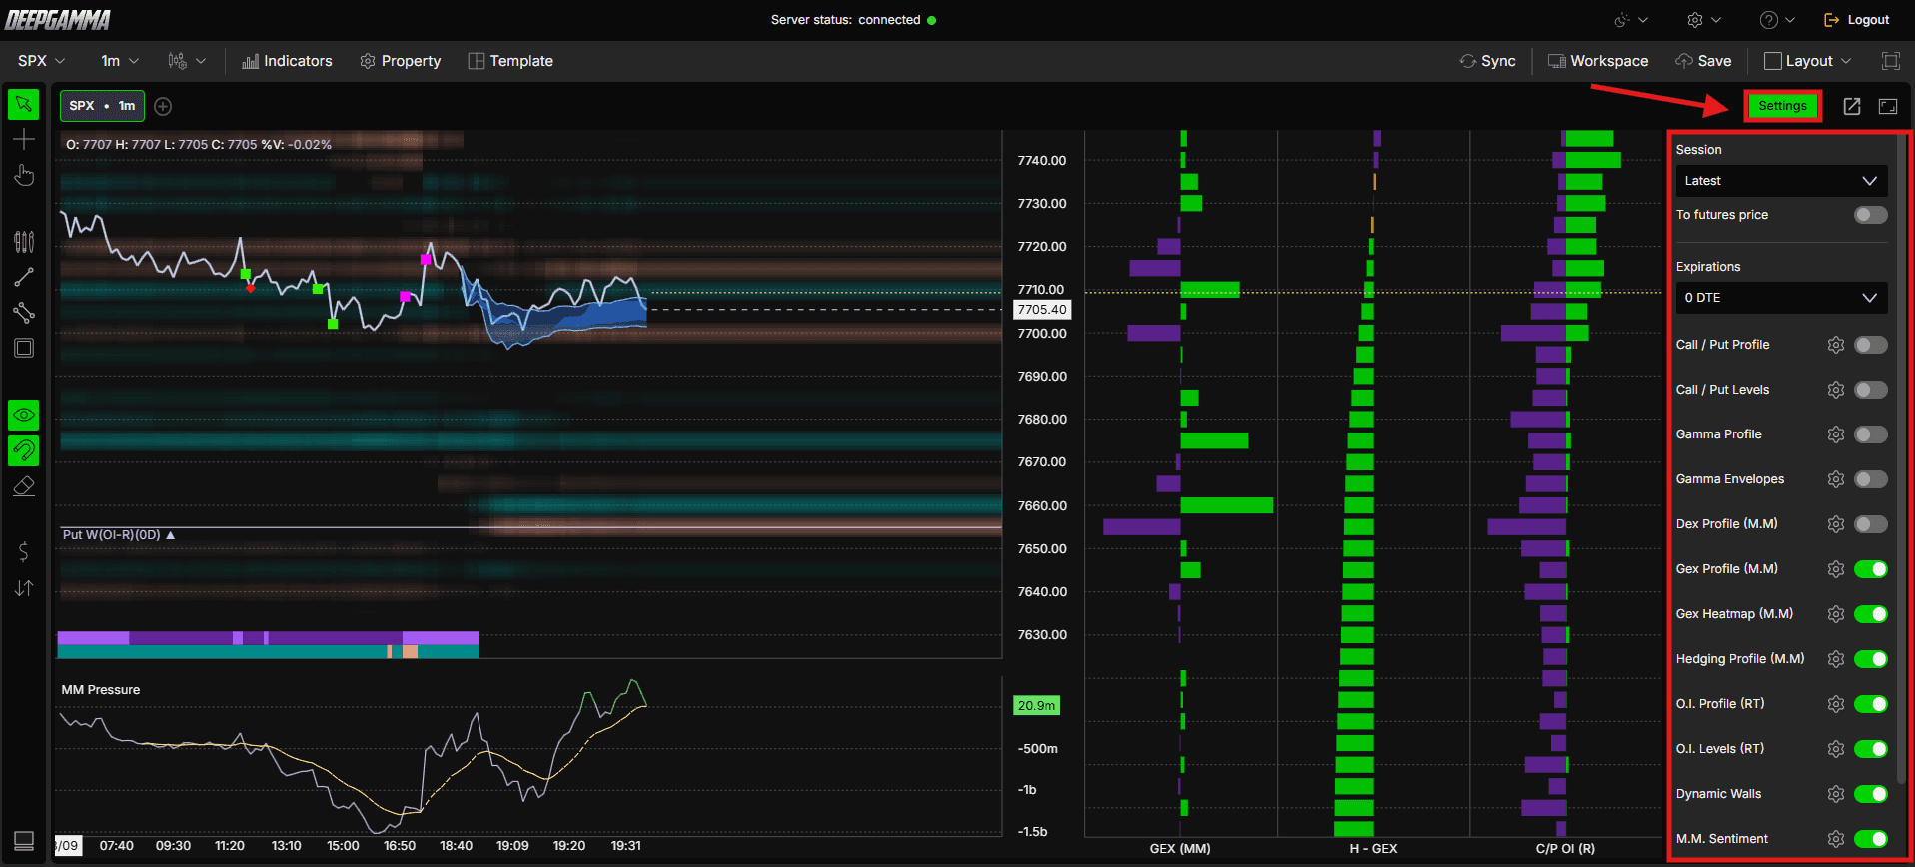This screenshot has width=1915, height=867.
Task: Open the candlestick tools in left sidebar
Action: (24, 241)
